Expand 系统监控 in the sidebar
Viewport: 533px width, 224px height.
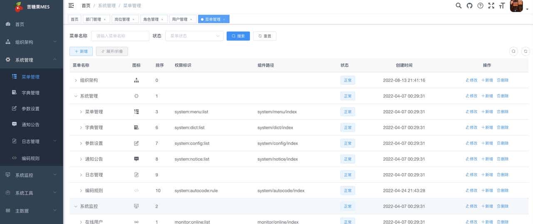(x=32, y=175)
